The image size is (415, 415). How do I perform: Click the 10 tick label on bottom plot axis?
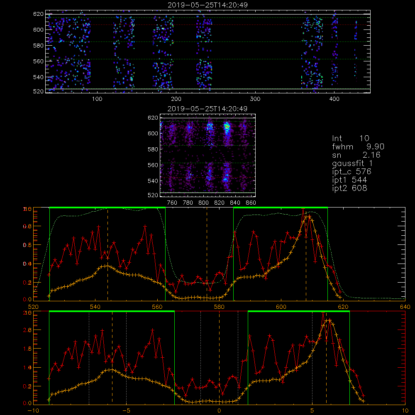[405, 411]
